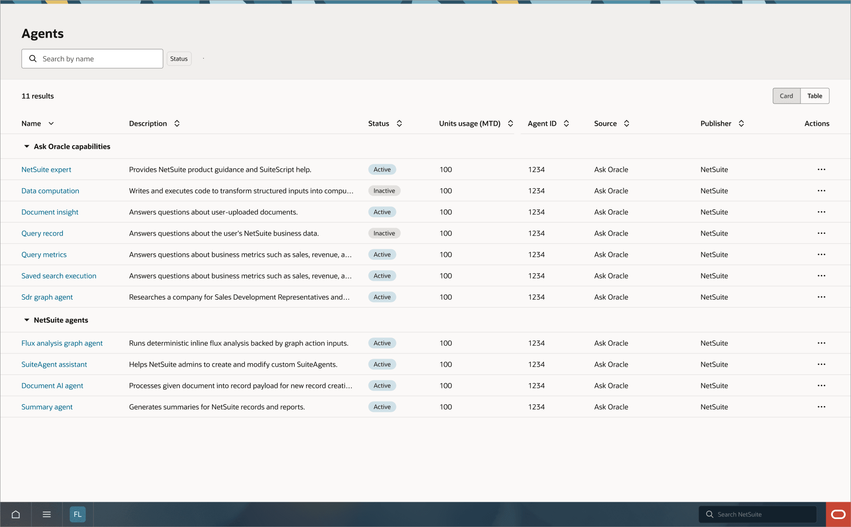This screenshot has width=851, height=527.
Task: Open actions menu for Query metrics row
Action: point(821,254)
